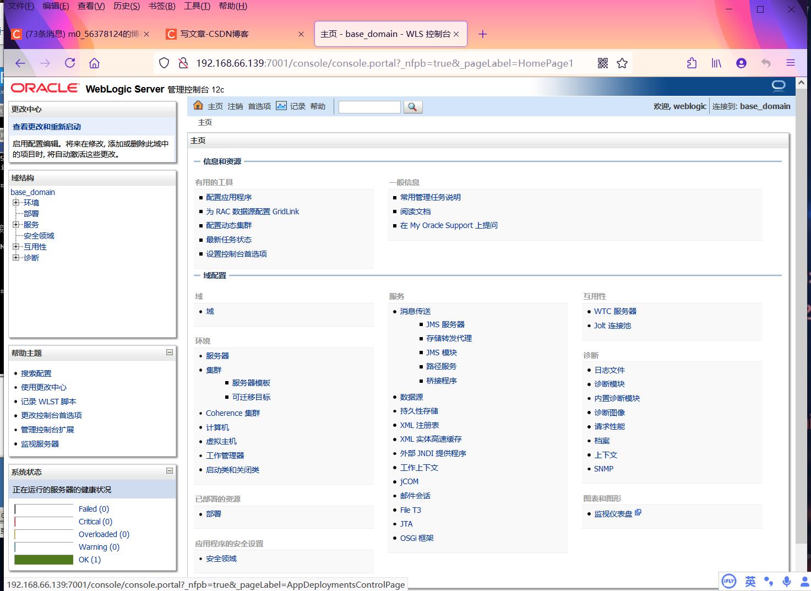Image resolution: width=811 pixels, height=591 pixels.
Task: Click the iFLY input method icon
Action: coord(729,581)
